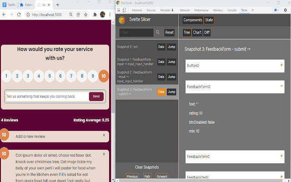291x182 pixels.
Task: Send the feedback review
Action: [96, 96]
